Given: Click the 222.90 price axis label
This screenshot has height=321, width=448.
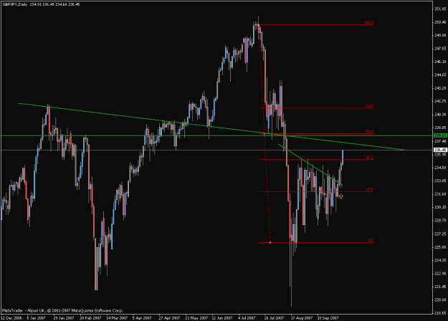Looking at the screenshot, I should 440,274.
